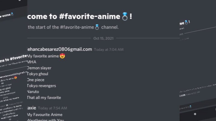The height and width of the screenshot is (121, 216).
Task: Click the Today at 7:04 AM timestamp
Action: click(109, 50)
